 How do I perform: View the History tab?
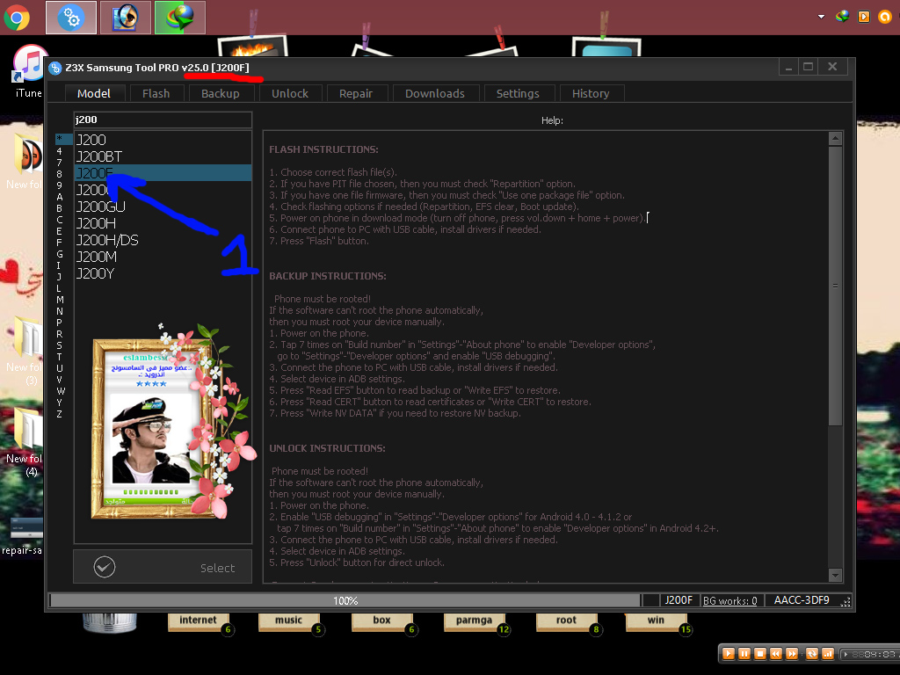coord(591,93)
